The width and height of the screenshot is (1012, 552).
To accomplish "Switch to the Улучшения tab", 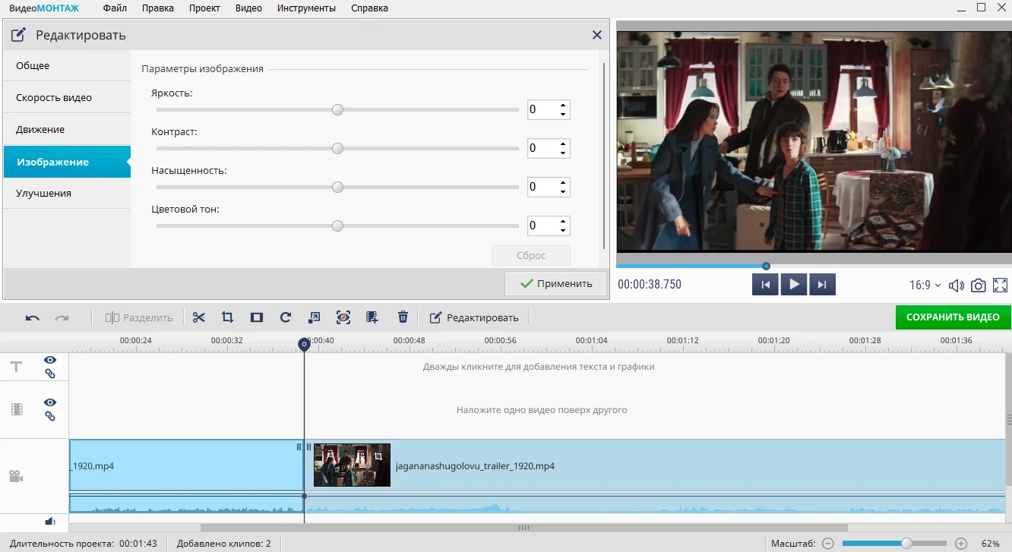I will [44, 194].
